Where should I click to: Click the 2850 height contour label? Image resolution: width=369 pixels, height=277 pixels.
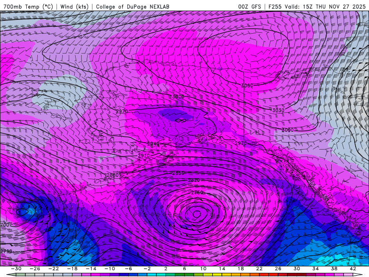(178, 173)
